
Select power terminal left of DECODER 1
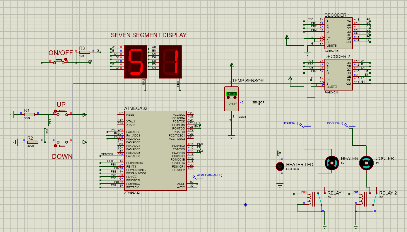click(x=287, y=37)
